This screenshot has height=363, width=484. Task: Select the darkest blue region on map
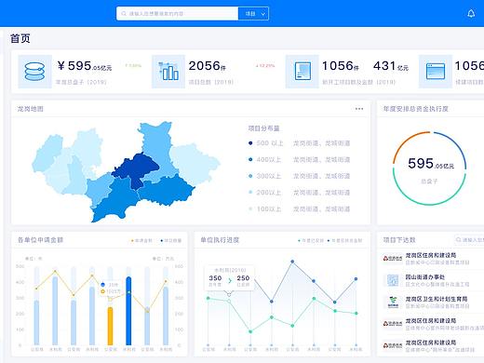click(135, 169)
